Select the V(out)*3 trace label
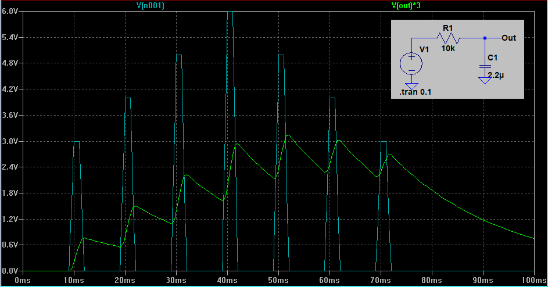 coord(406,5)
